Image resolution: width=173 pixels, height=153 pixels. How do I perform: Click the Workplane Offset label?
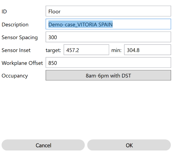(22, 63)
